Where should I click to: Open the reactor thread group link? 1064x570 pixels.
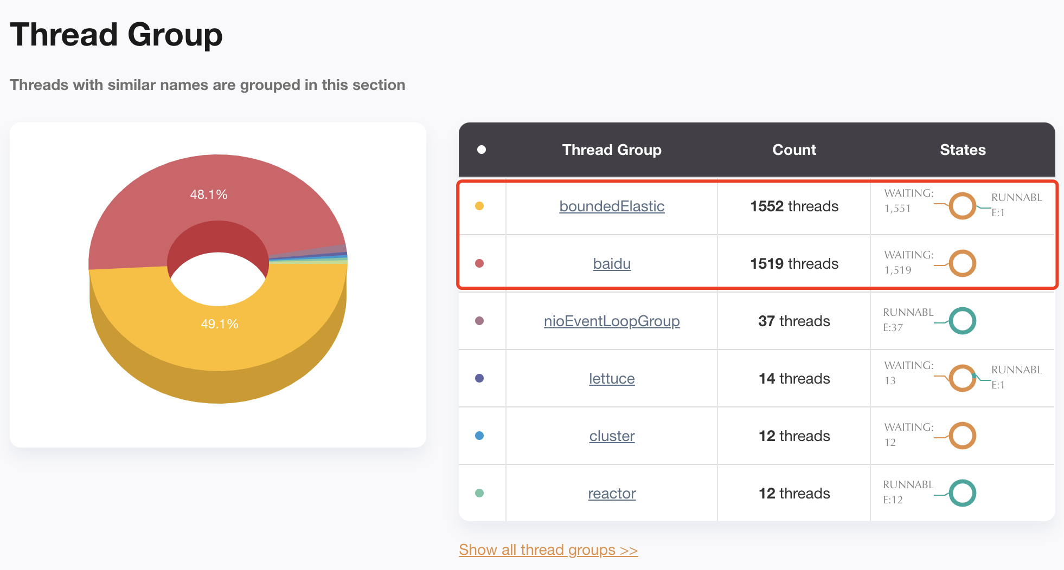612,494
